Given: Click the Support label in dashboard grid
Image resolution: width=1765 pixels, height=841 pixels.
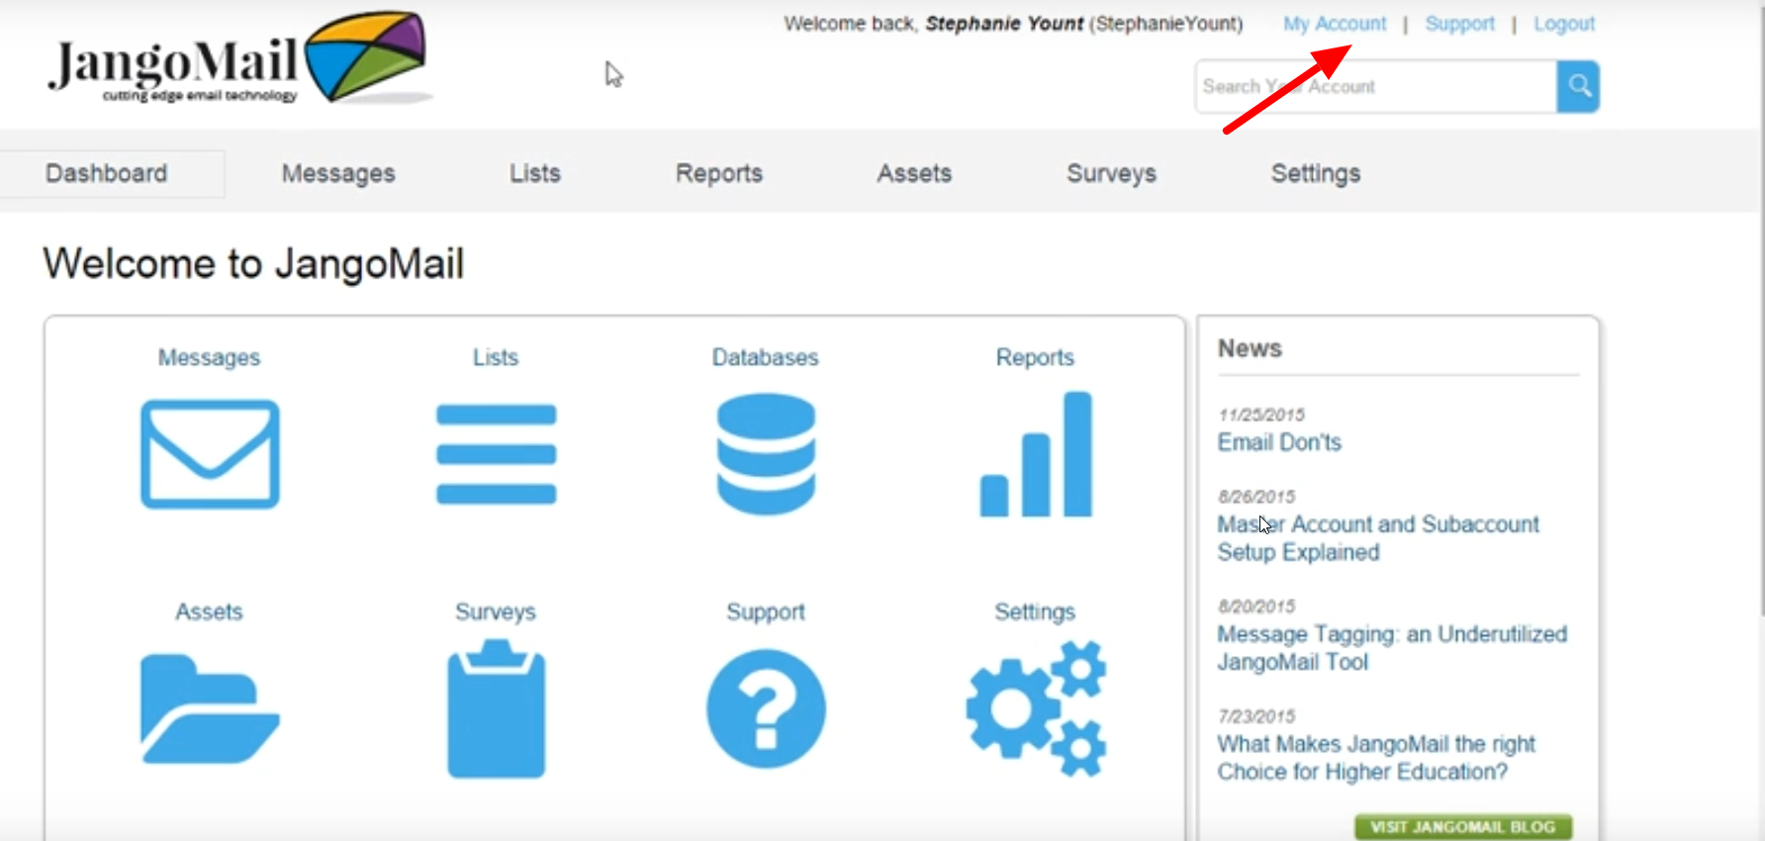Looking at the screenshot, I should coord(766,612).
